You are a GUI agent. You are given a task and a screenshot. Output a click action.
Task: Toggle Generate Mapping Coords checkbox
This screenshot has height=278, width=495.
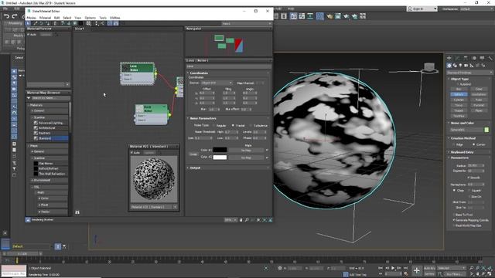point(454,220)
